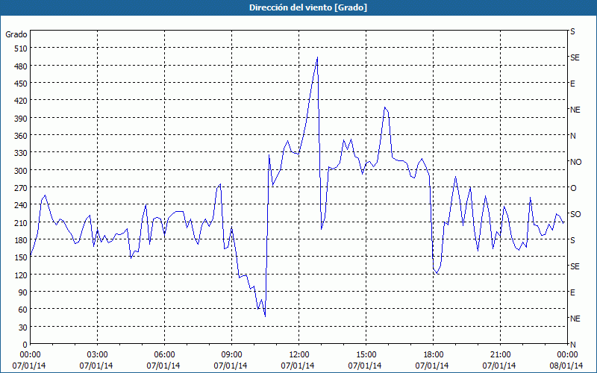Click the 390 degree axis label
Screen dimensions: 597x373
coord(21,119)
